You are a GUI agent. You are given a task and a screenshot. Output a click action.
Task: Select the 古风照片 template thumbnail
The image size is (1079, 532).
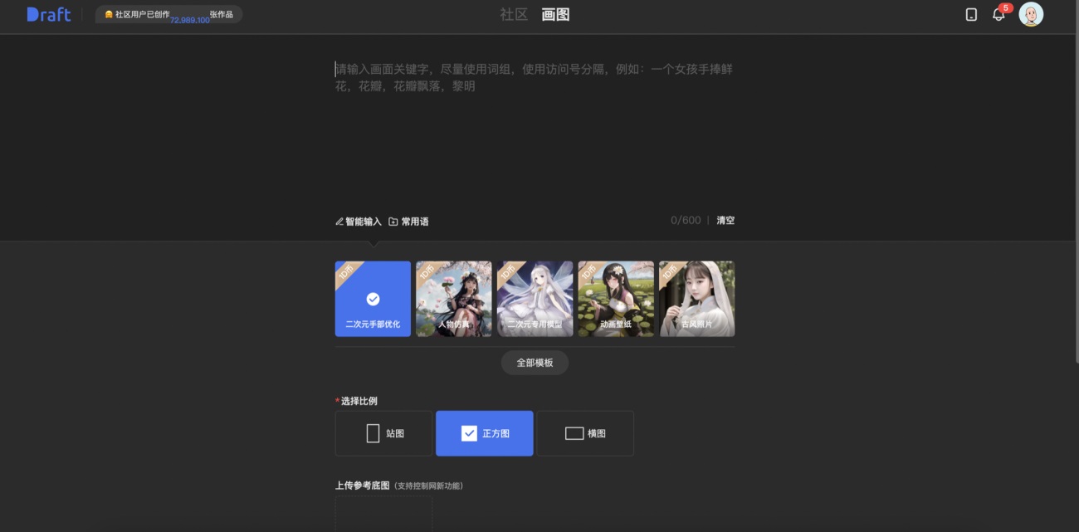coord(696,299)
